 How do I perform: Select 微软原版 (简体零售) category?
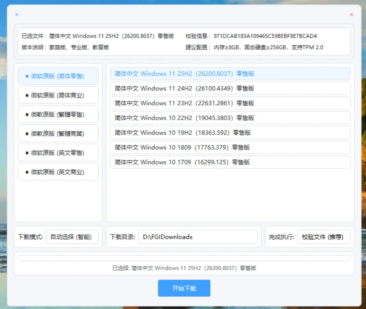point(58,76)
